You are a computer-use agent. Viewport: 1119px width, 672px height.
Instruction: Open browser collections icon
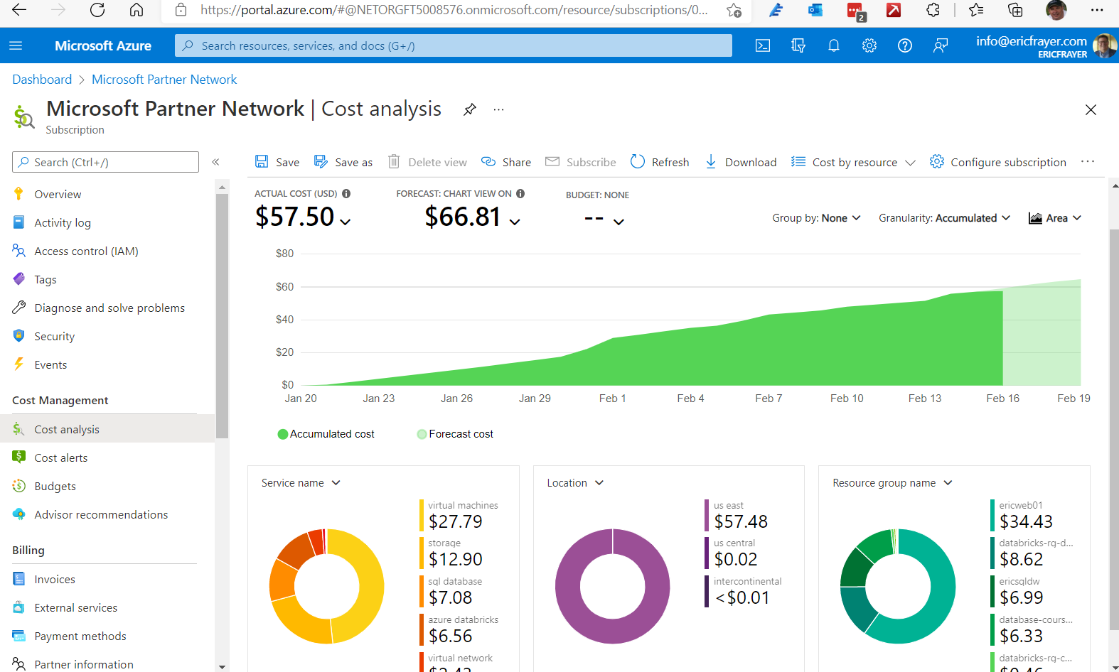1015,10
